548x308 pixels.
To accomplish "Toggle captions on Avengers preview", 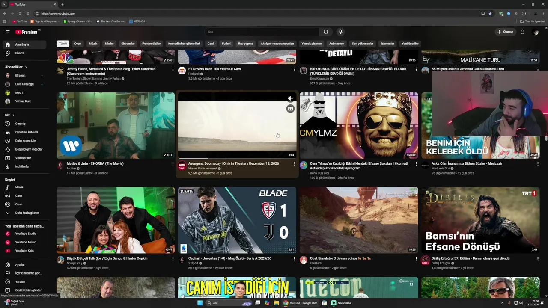I will [x=290, y=109].
